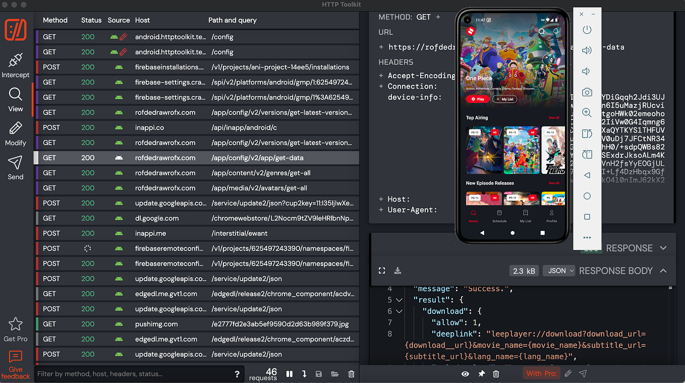The width and height of the screenshot is (685, 383).
Task: Open the emulator three-dot options menu
Action: click(x=587, y=237)
